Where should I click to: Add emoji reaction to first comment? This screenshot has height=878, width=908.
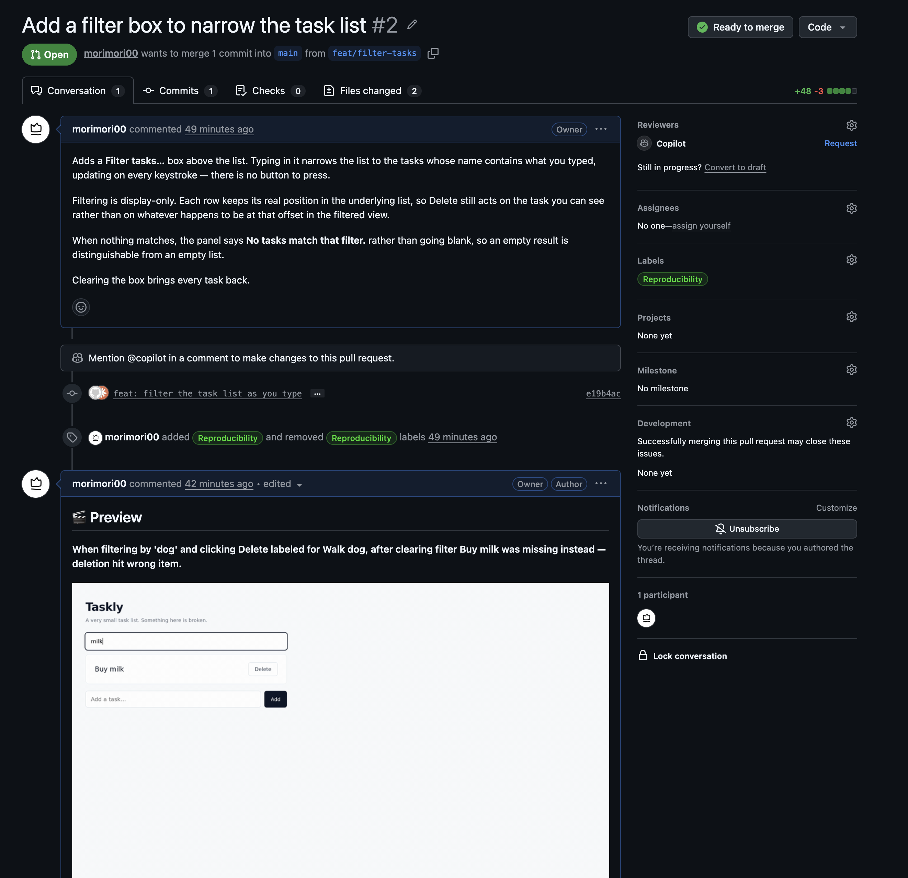coord(81,307)
